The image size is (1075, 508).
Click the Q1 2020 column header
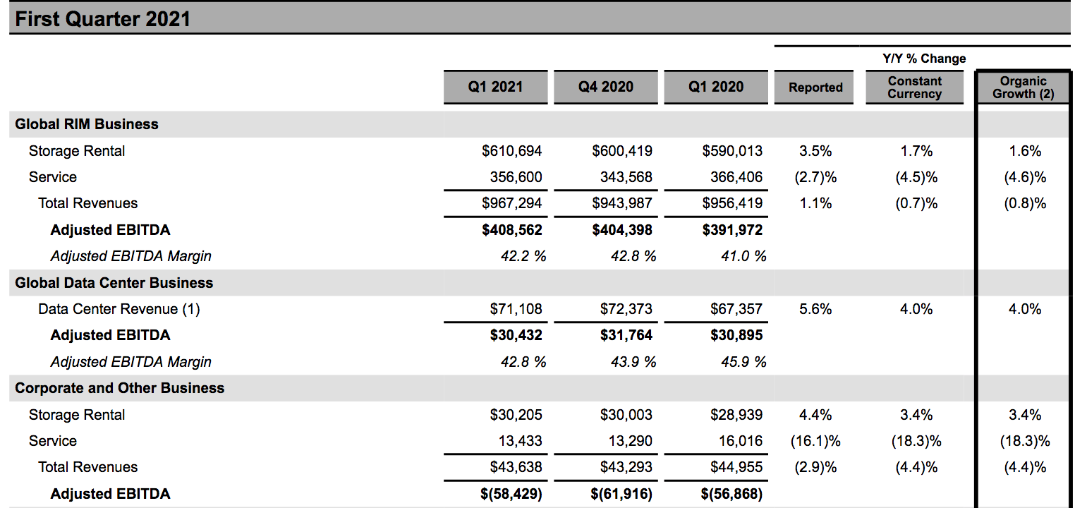click(x=716, y=87)
